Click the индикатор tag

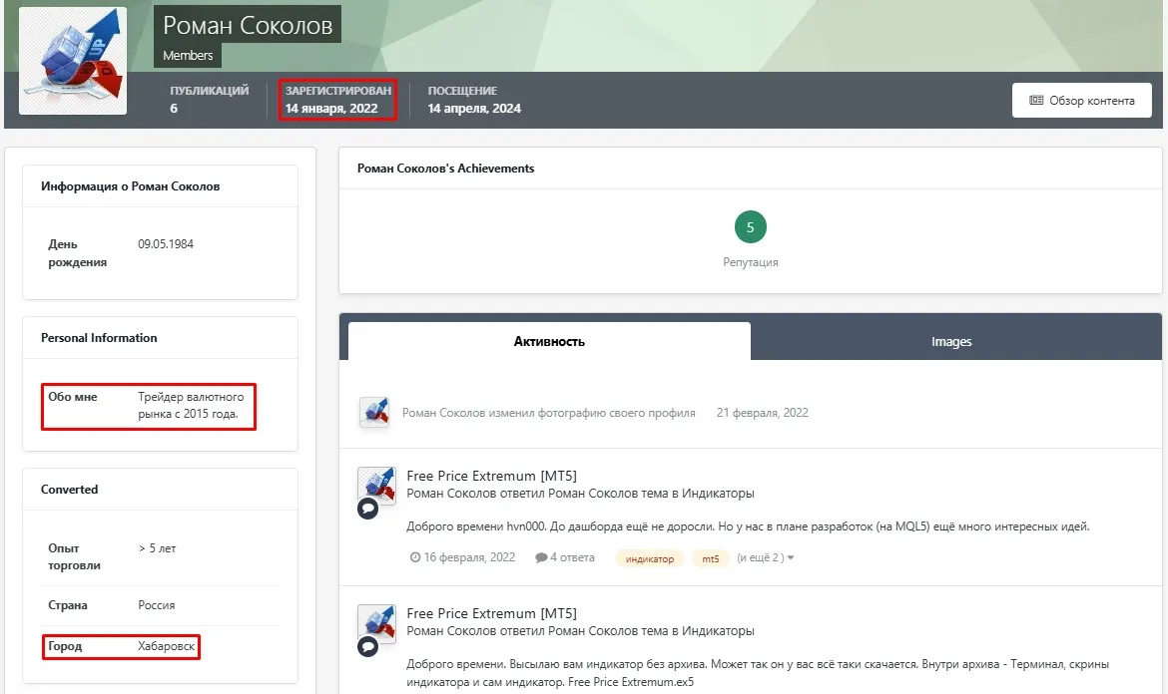tap(650, 558)
